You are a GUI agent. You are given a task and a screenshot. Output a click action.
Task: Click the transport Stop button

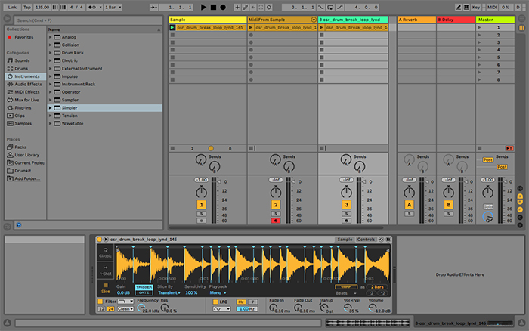click(213, 7)
